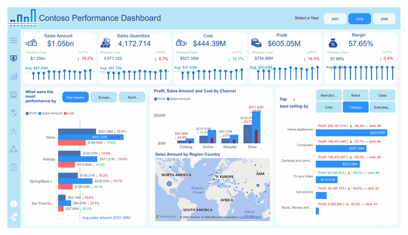This screenshot has width=408, height=235.
Task: Select the Subcategory best selling button
Action: (382, 107)
